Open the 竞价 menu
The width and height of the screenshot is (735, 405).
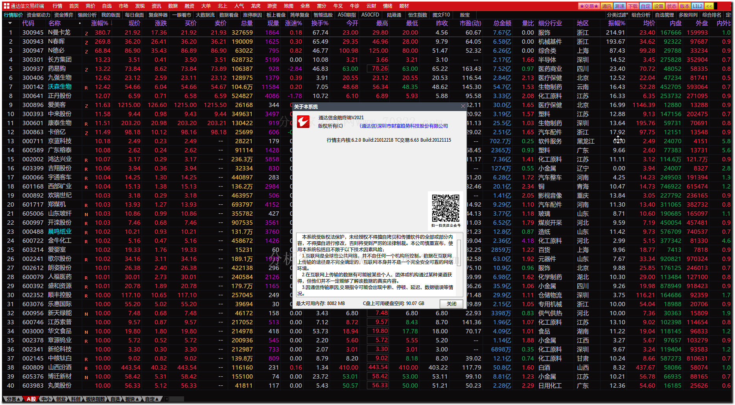(90, 6)
